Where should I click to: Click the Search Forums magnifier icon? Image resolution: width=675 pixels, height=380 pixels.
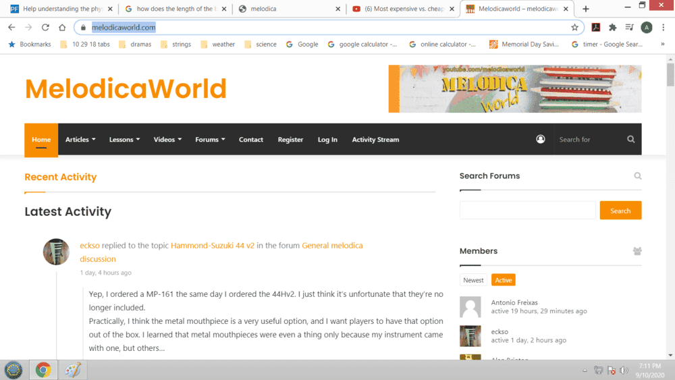[x=637, y=176]
